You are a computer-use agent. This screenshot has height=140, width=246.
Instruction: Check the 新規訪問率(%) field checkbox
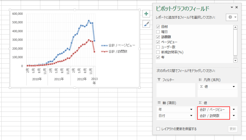pyautogui.click(x=158, y=52)
